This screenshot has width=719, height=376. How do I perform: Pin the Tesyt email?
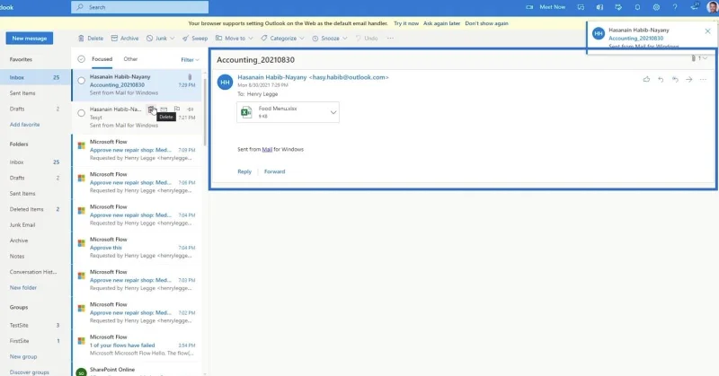[191, 109]
